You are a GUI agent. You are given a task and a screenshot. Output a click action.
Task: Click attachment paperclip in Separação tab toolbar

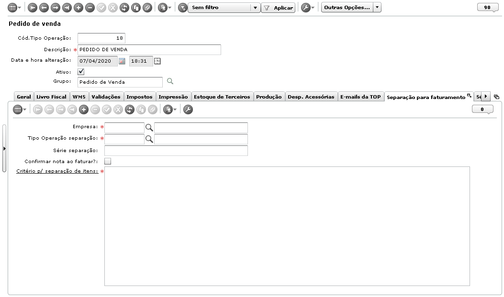pyautogui.click(x=153, y=110)
